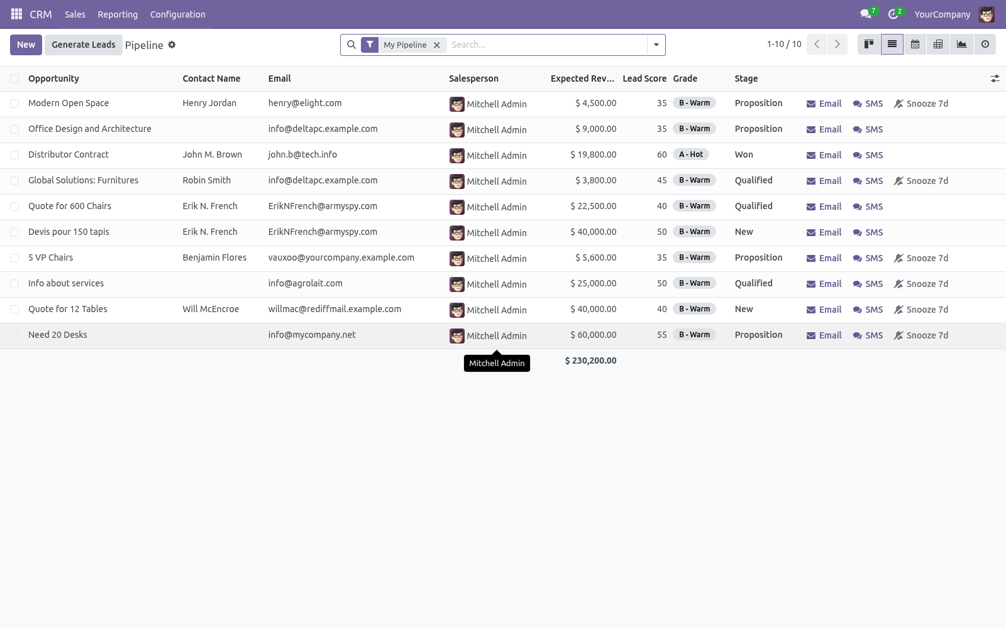Sort by Lead Score column header

tap(644, 78)
